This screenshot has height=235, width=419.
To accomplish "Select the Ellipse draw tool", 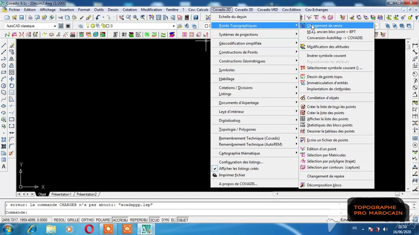I will (4, 106).
